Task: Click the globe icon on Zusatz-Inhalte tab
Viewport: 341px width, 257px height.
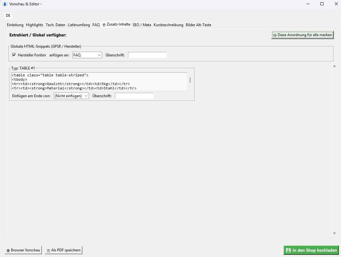Action: click(x=103, y=24)
